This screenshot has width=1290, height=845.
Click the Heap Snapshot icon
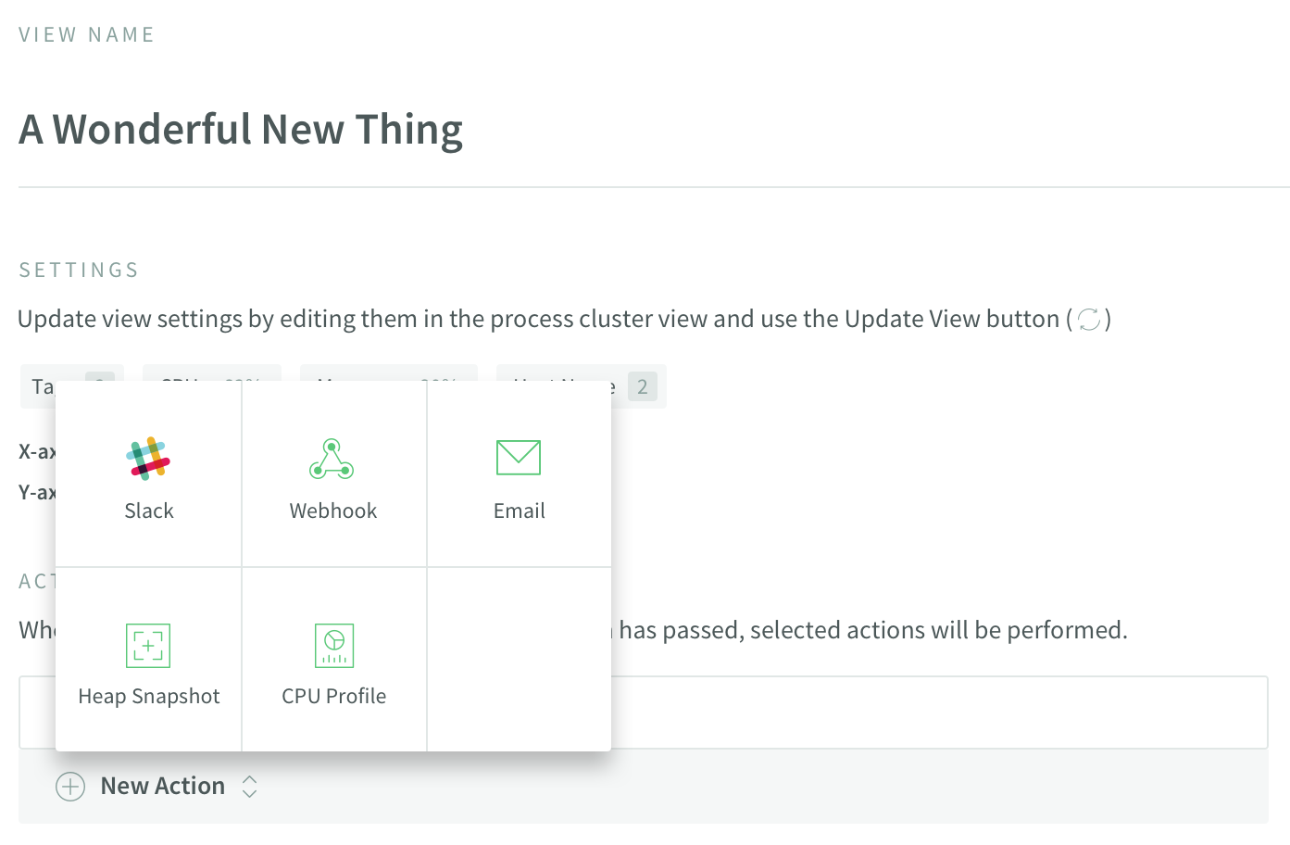pos(148,646)
